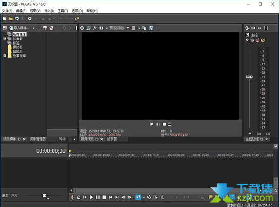
Task: Click the timeline scroll left arrow
Action: (x=71, y=190)
